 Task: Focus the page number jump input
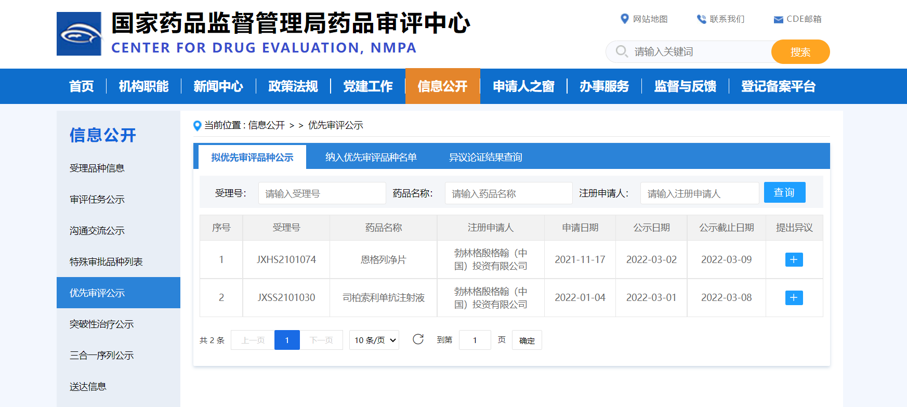tap(475, 340)
